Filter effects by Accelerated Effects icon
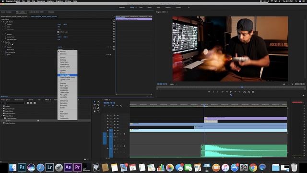 (28, 103)
